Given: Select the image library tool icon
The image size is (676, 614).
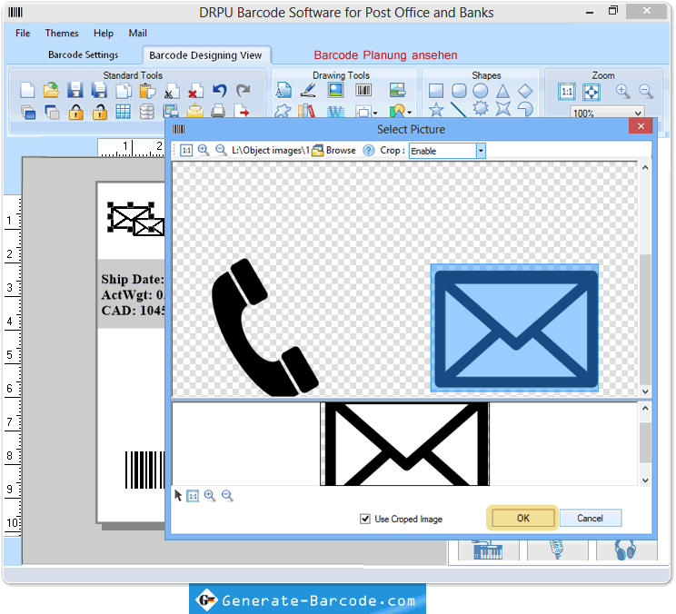Looking at the screenshot, I should 397,90.
